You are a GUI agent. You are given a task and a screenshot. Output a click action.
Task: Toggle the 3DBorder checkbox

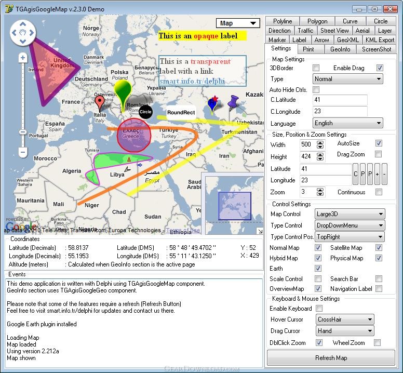(x=316, y=68)
